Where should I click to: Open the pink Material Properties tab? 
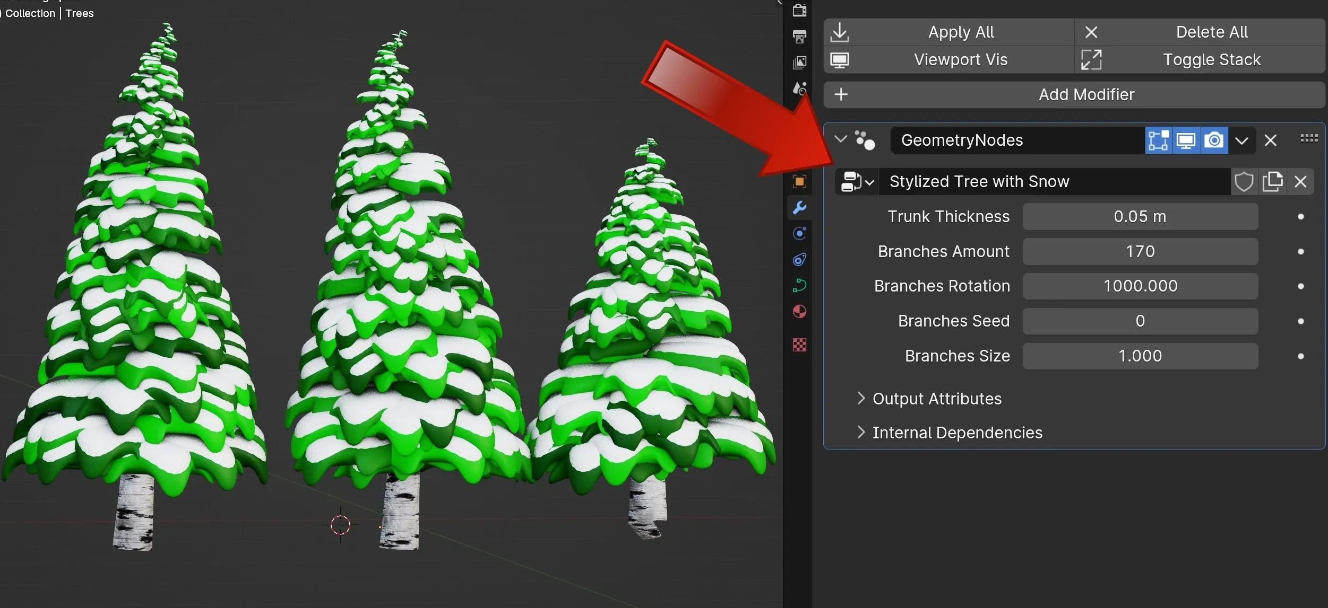click(x=799, y=312)
